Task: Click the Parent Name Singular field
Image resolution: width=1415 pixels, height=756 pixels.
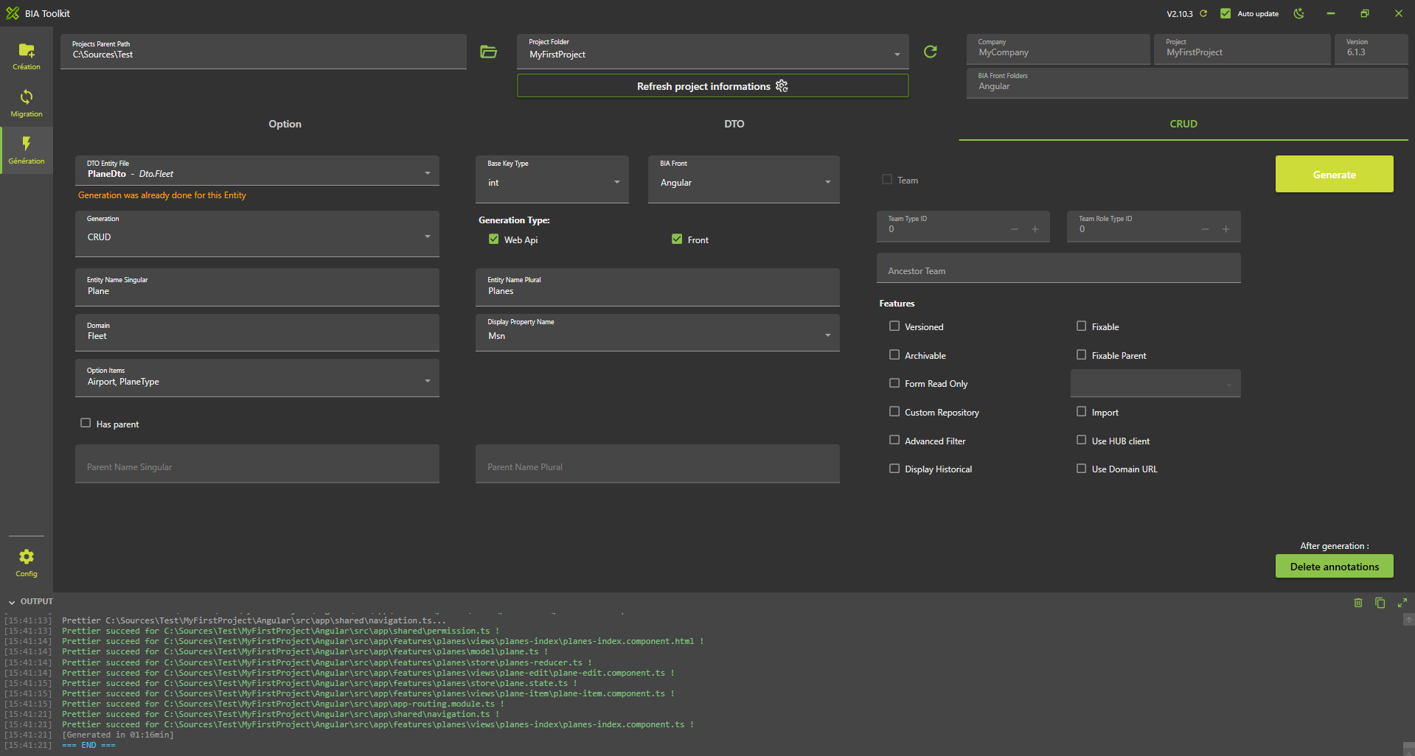Action: [x=257, y=463]
